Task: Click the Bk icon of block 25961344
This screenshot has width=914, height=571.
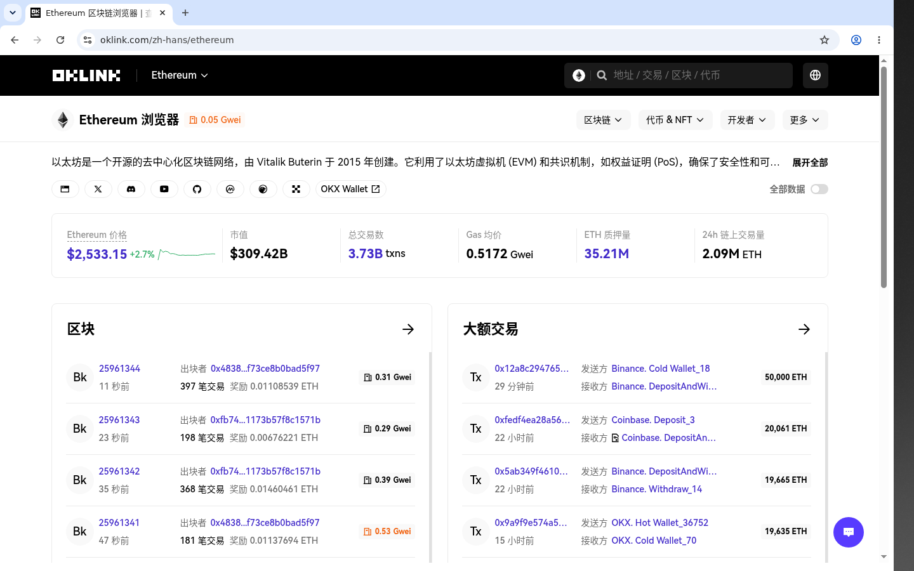Action: click(x=80, y=377)
